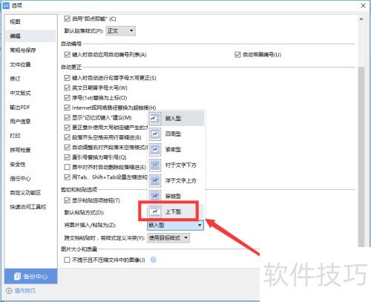Click the 自动更正 section heading text

click(71, 67)
